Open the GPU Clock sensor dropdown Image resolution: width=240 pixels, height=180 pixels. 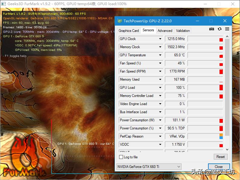pos(160,39)
